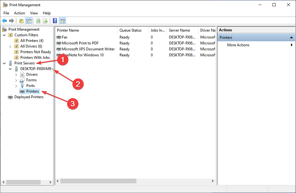
Task: Click the Printers Not Ready filter icon
Action: (16, 52)
